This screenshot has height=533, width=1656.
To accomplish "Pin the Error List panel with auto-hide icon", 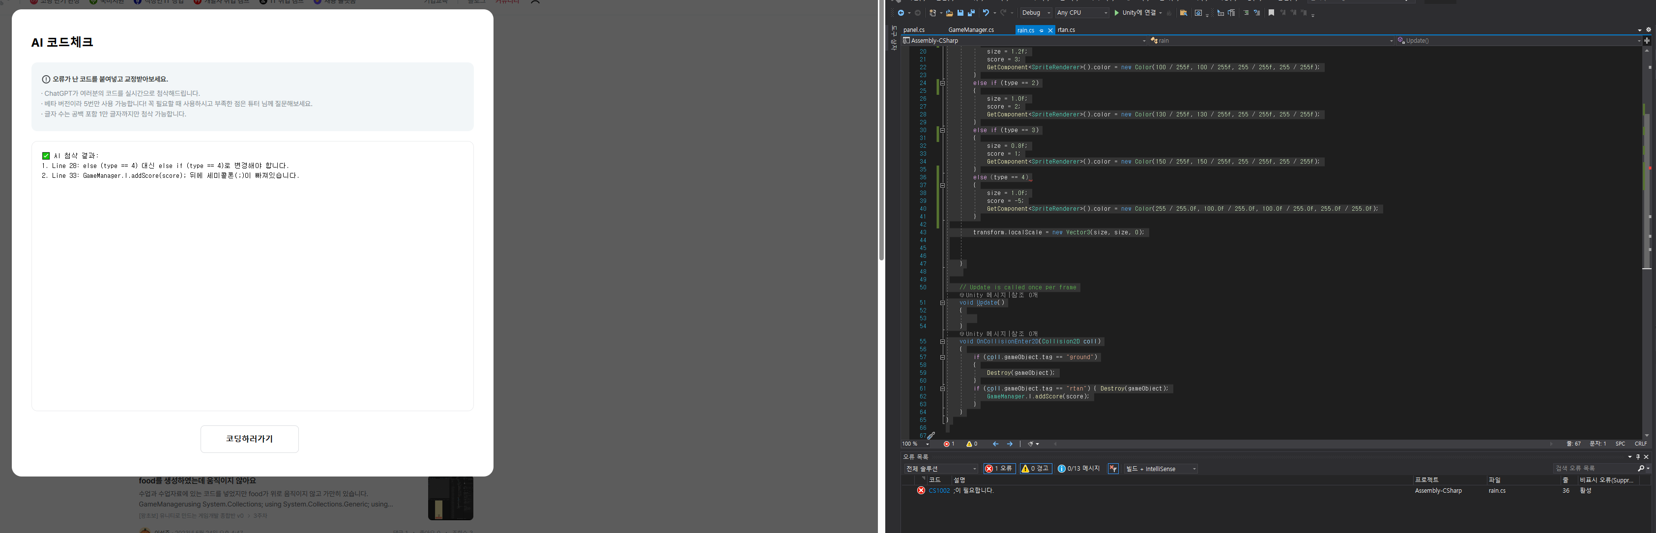I will pyautogui.click(x=1638, y=456).
